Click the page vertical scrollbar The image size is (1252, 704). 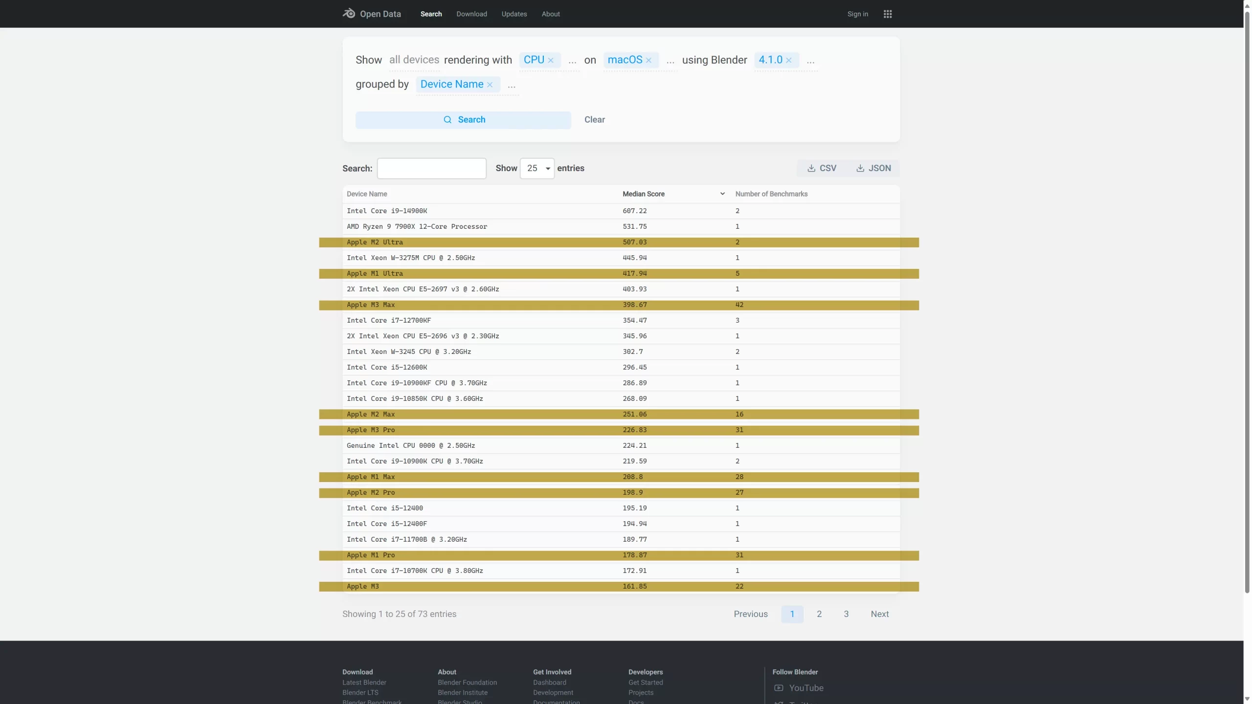pos(1247,303)
